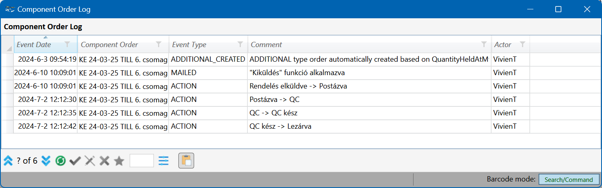Click the crossed pencil edit icon
This screenshot has width=602, height=188.
[x=90, y=161]
